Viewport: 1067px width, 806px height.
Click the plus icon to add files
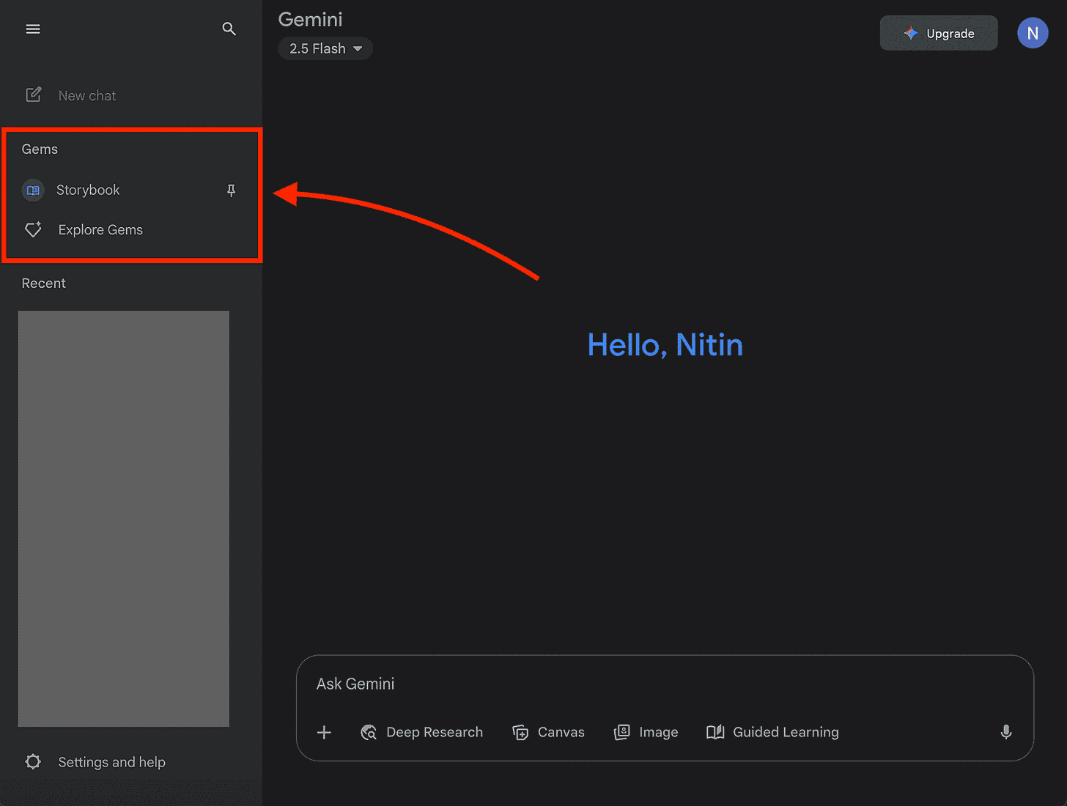point(324,732)
